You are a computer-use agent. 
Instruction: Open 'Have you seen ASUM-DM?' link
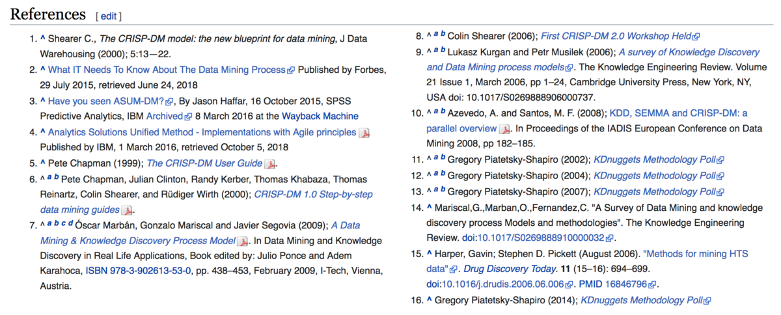tap(106, 101)
